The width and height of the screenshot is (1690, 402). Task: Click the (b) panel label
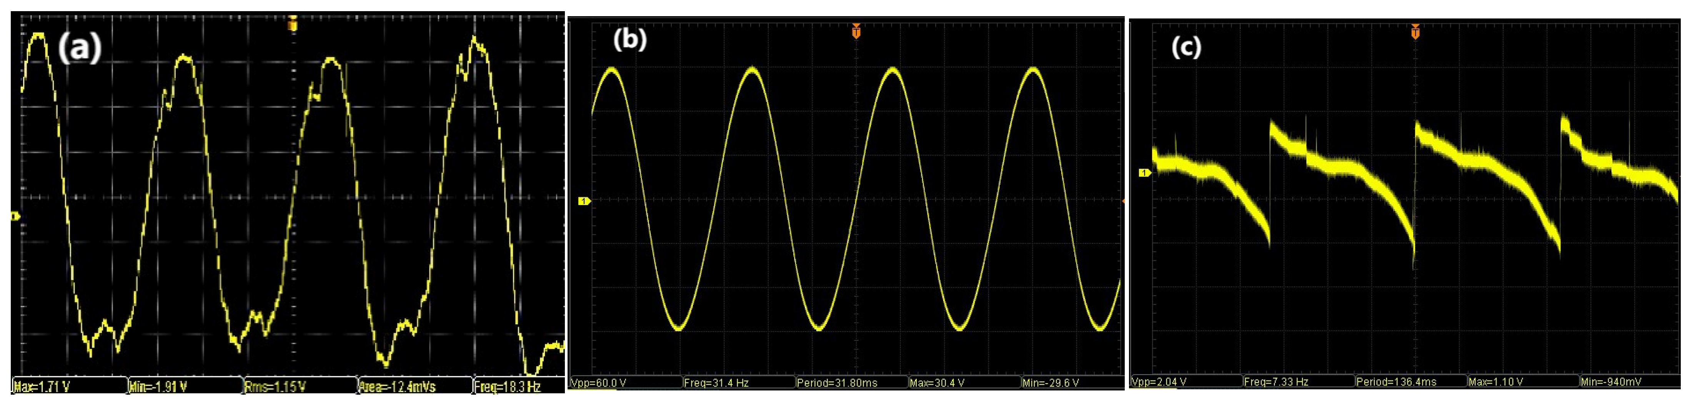tap(629, 39)
